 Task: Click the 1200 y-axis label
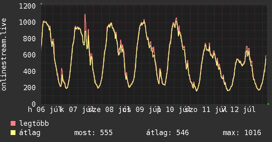pyautogui.click(x=27, y=6)
